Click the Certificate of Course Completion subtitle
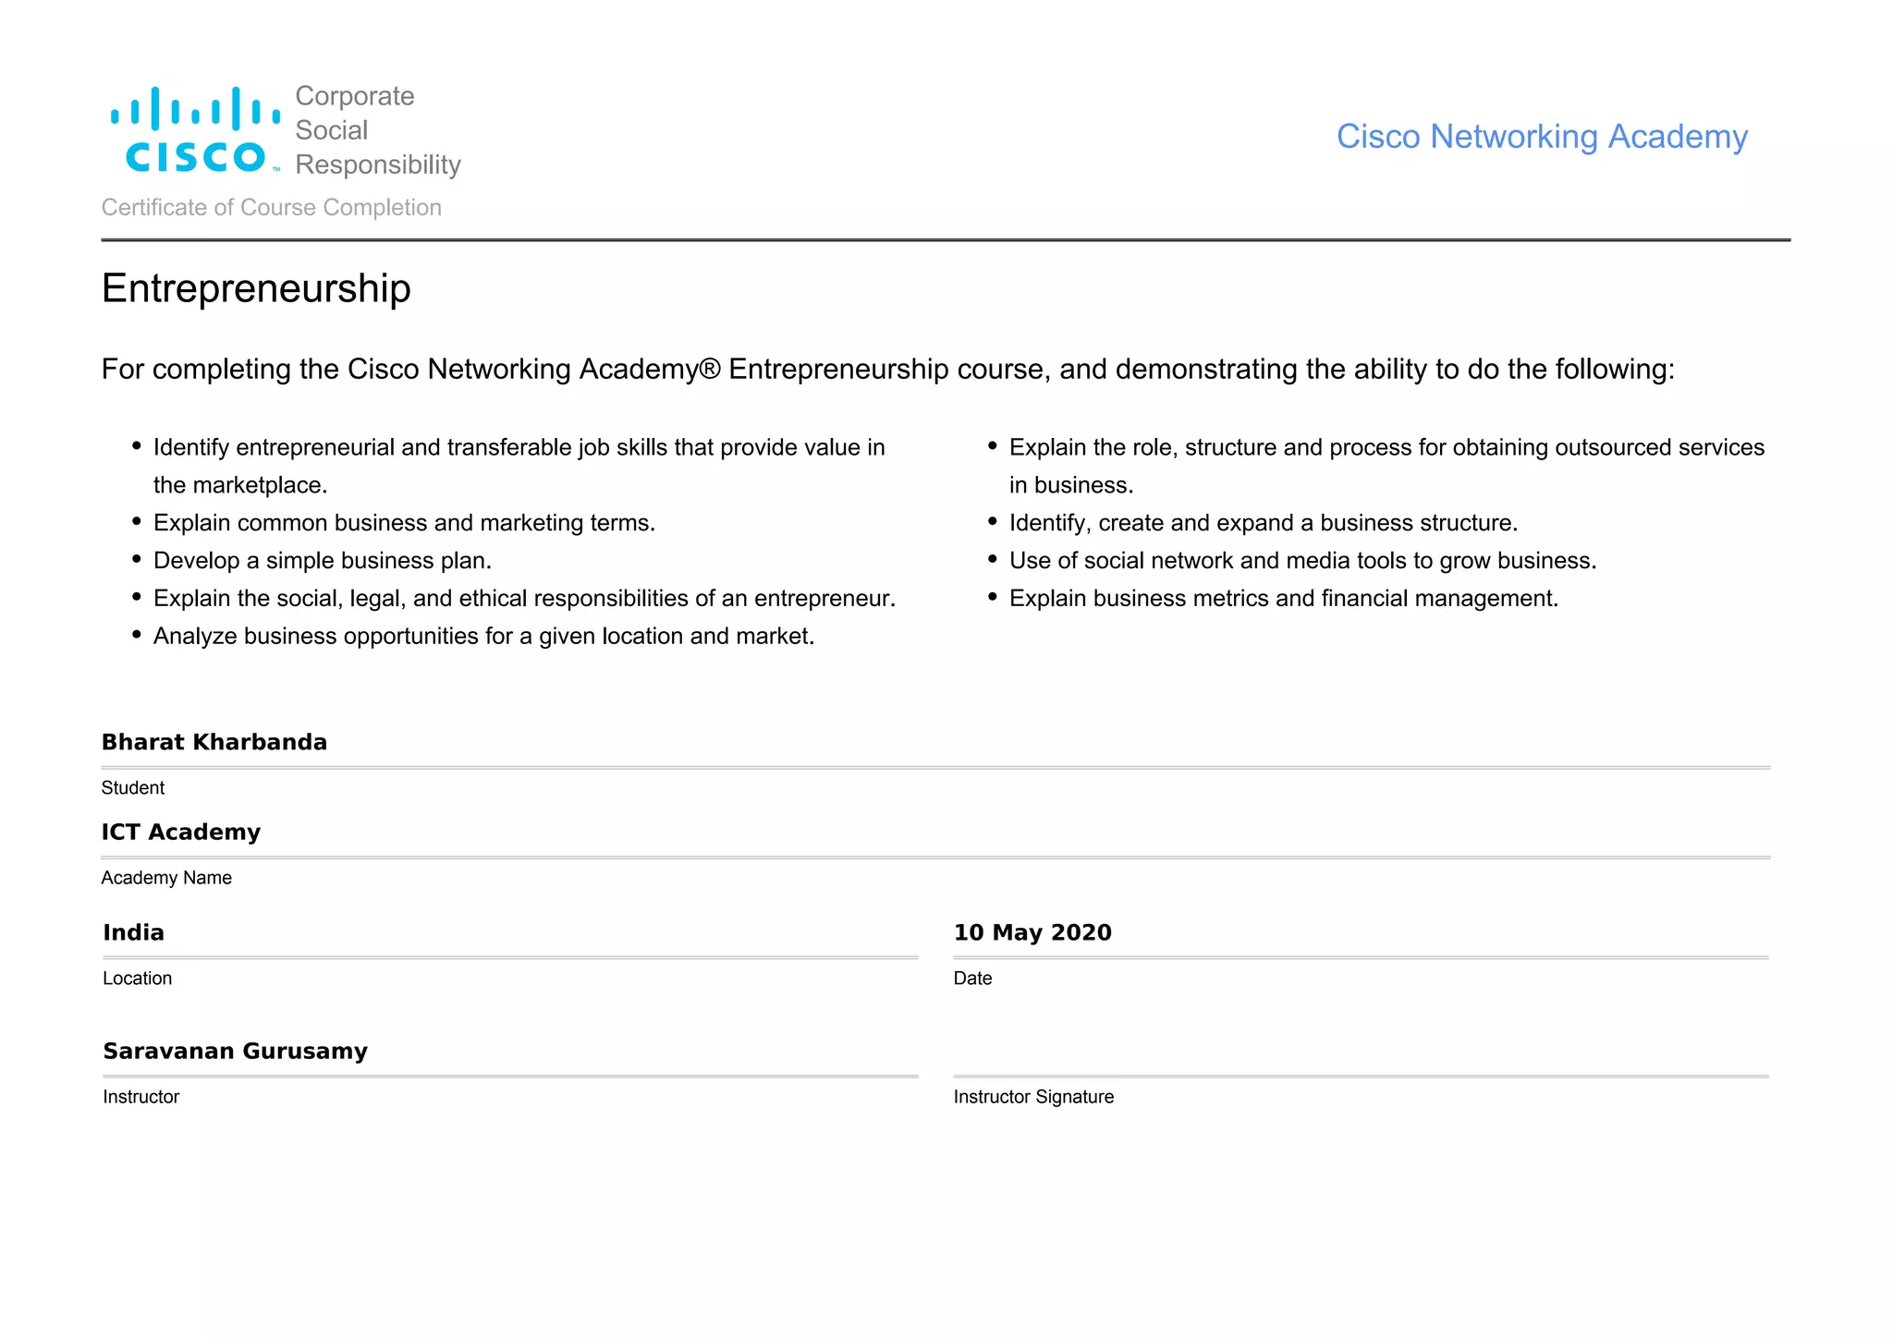This screenshot has height=1338, width=1893. (x=272, y=207)
